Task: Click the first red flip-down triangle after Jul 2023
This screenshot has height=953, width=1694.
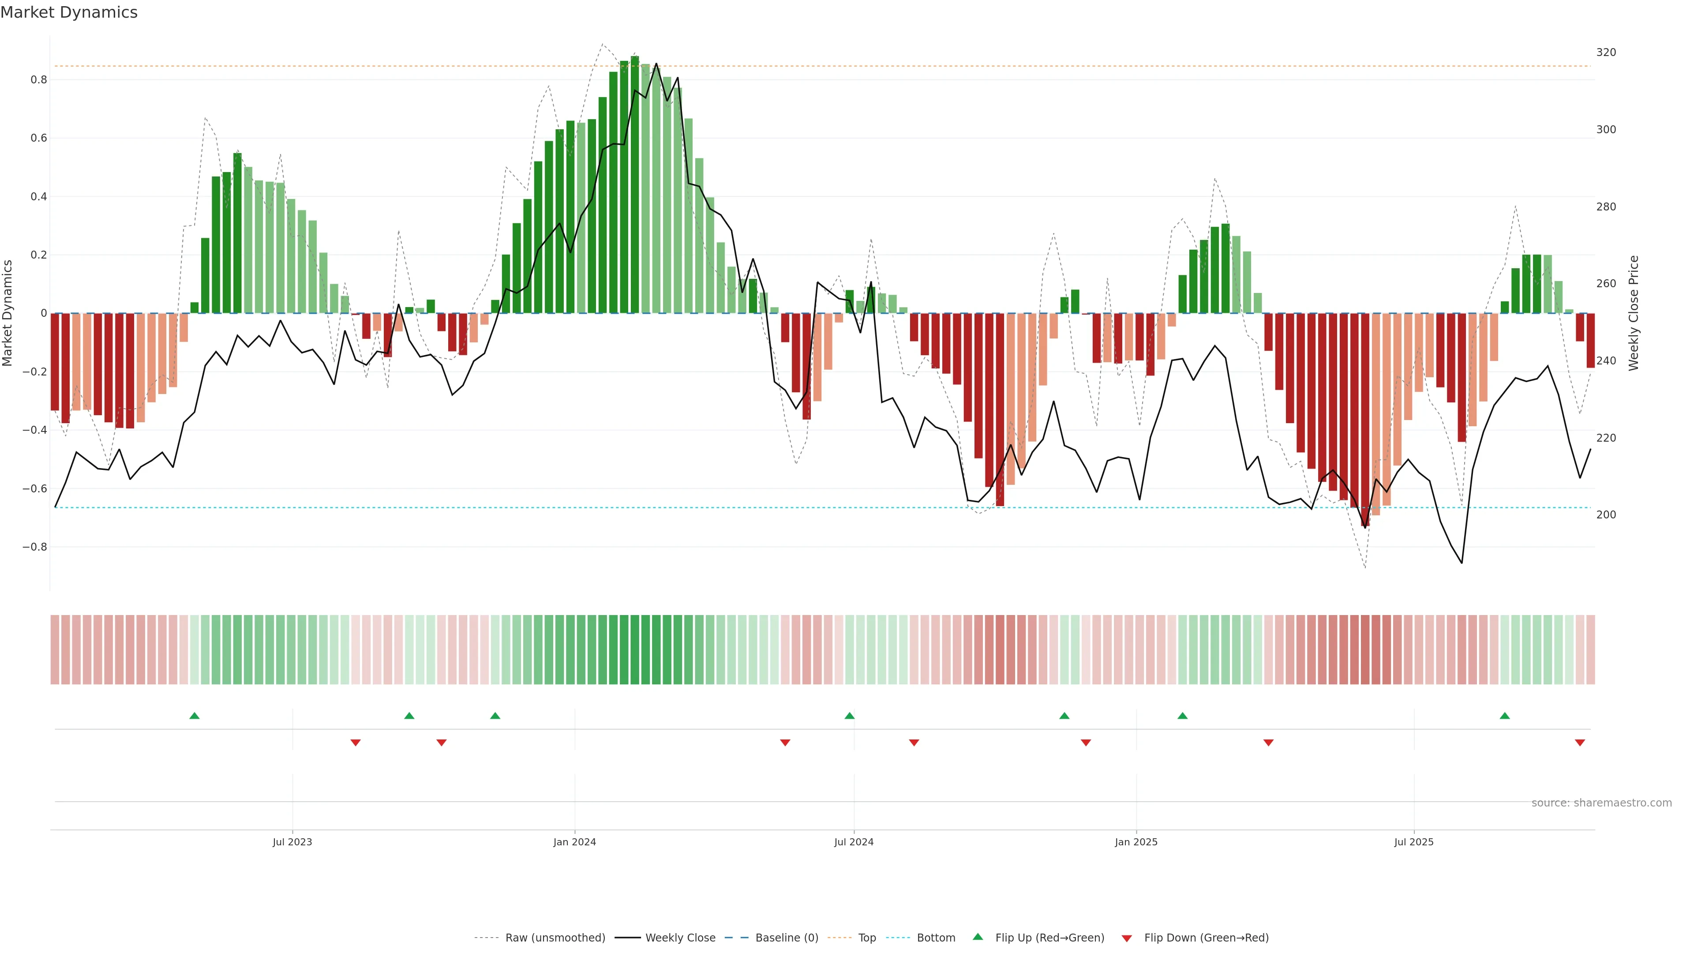Action: click(356, 743)
